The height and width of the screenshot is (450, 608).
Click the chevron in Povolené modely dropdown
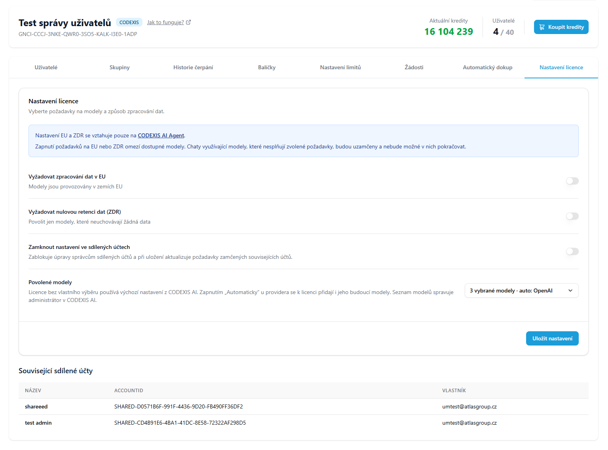point(570,291)
